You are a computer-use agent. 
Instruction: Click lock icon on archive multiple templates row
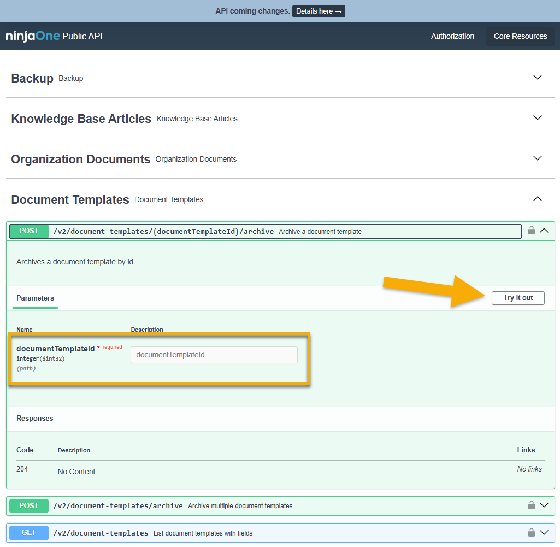click(x=531, y=505)
